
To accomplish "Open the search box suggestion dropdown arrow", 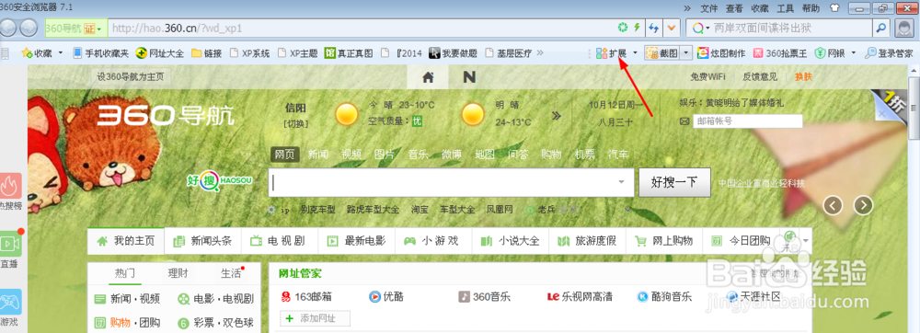I will coord(621,182).
